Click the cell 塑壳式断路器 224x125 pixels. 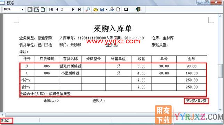pos(70,66)
